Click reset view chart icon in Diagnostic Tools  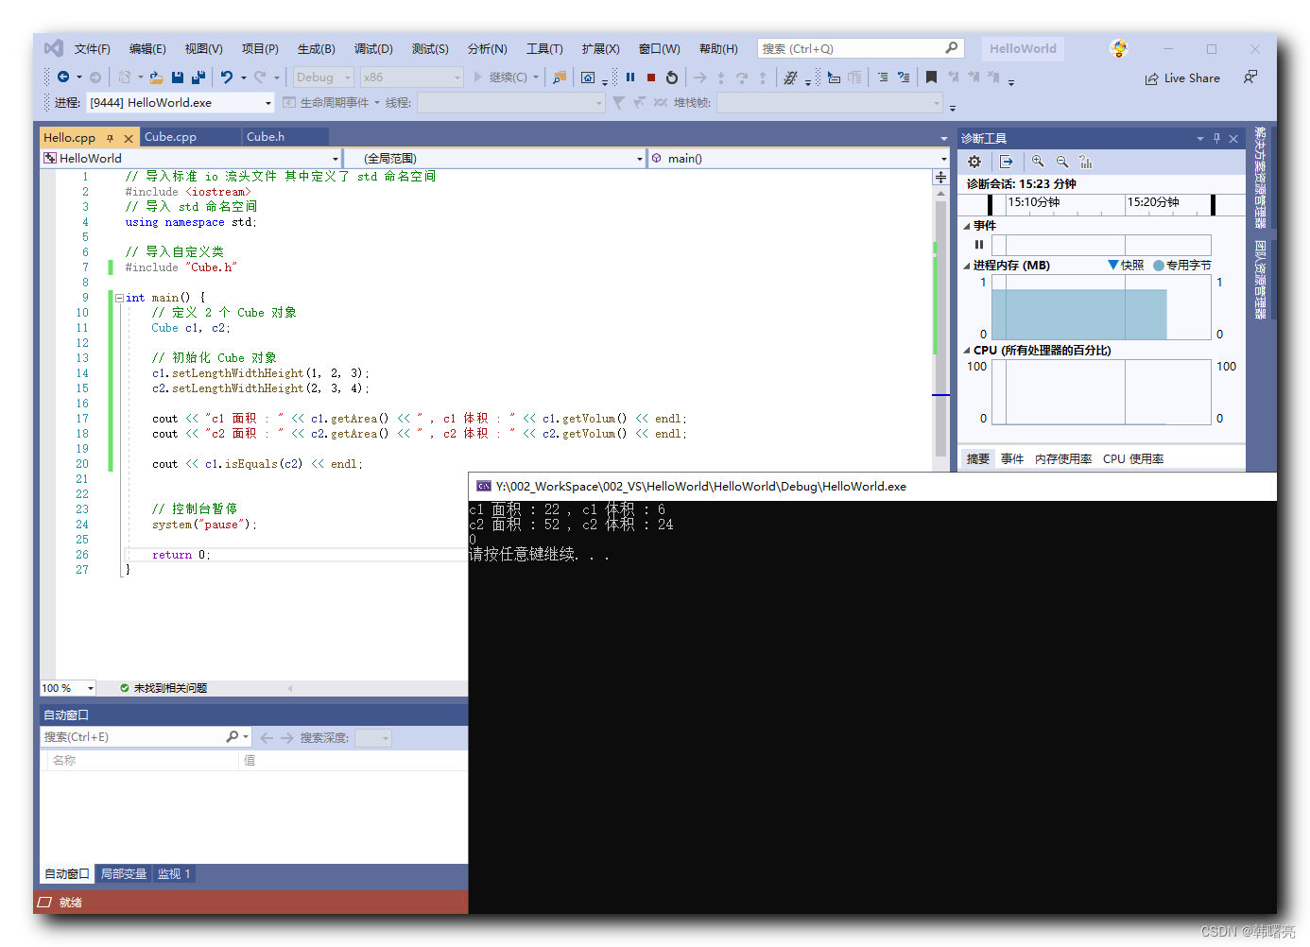click(1086, 162)
